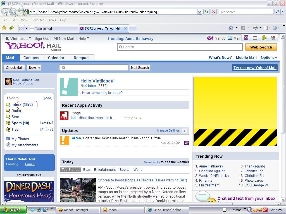Open the Options dropdown menu
The width and height of the screenshot is (286, 214).
tap(269, 57)
